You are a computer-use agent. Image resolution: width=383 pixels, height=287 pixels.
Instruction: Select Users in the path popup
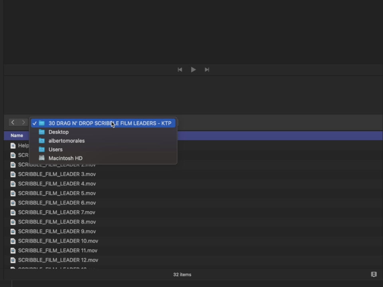point(55,149)
